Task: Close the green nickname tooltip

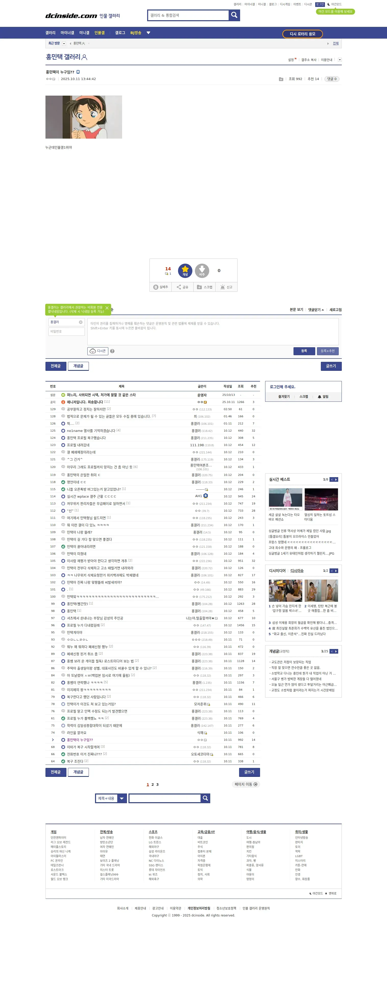Action: pos(107,308)
